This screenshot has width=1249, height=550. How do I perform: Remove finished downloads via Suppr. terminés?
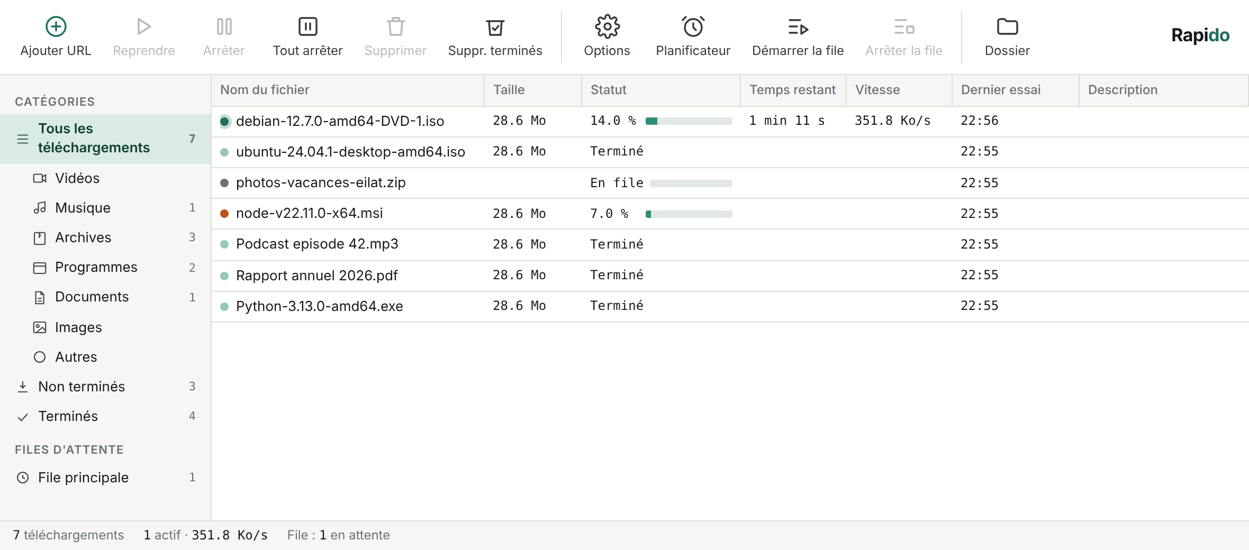pyautogui.click(x=495, y=35)
